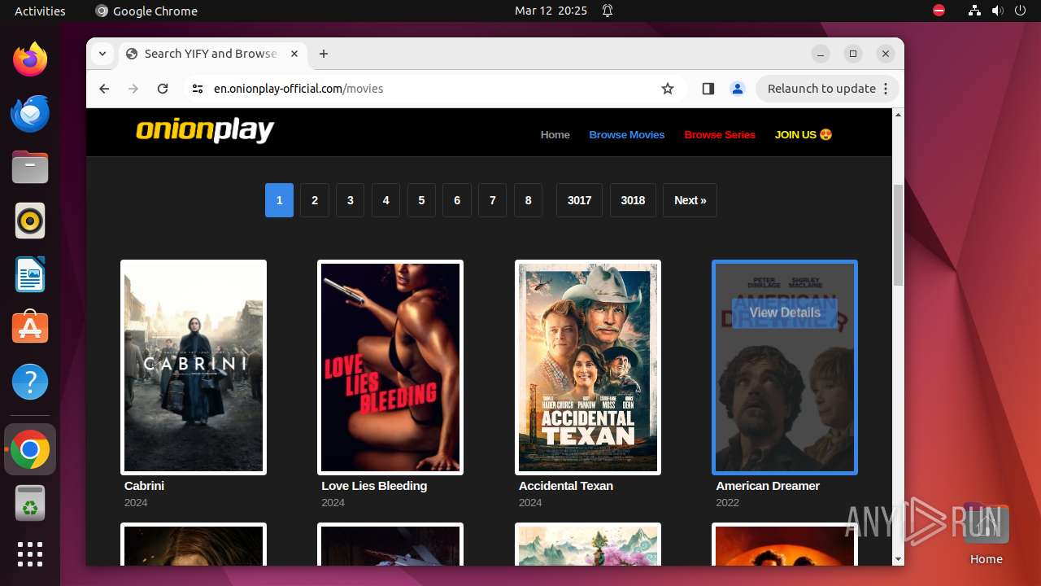Go to pagination page 6

click(457, 200)
